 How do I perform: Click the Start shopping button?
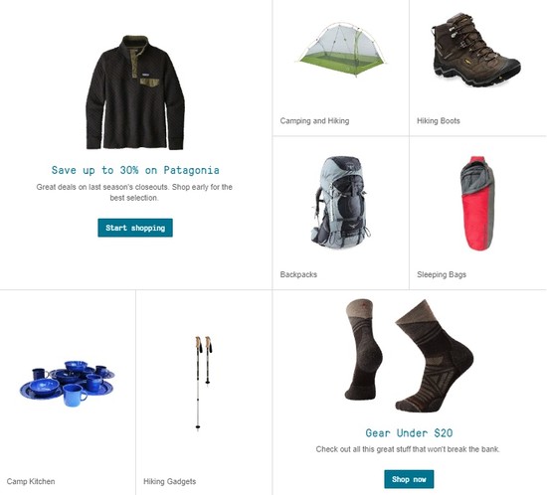coord(135,228)
